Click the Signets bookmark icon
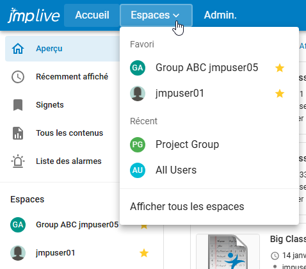306x269 pixels. click(18, 105)
